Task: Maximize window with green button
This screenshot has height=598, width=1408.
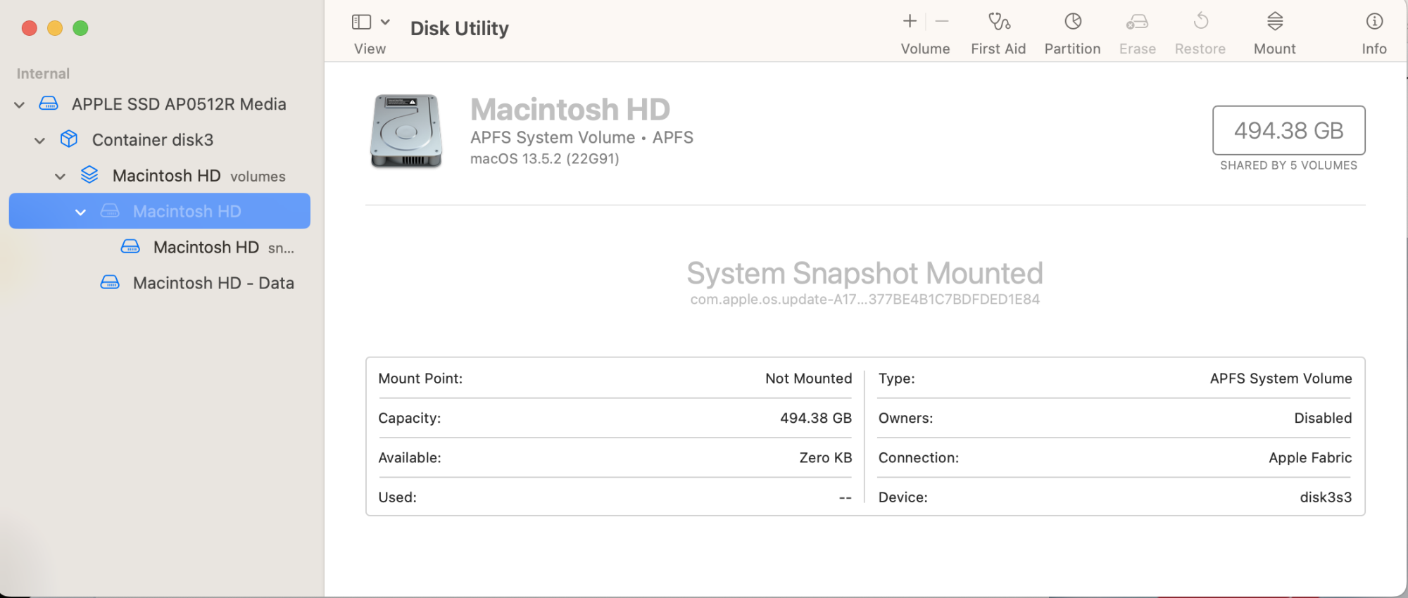Action: point(81,28)
